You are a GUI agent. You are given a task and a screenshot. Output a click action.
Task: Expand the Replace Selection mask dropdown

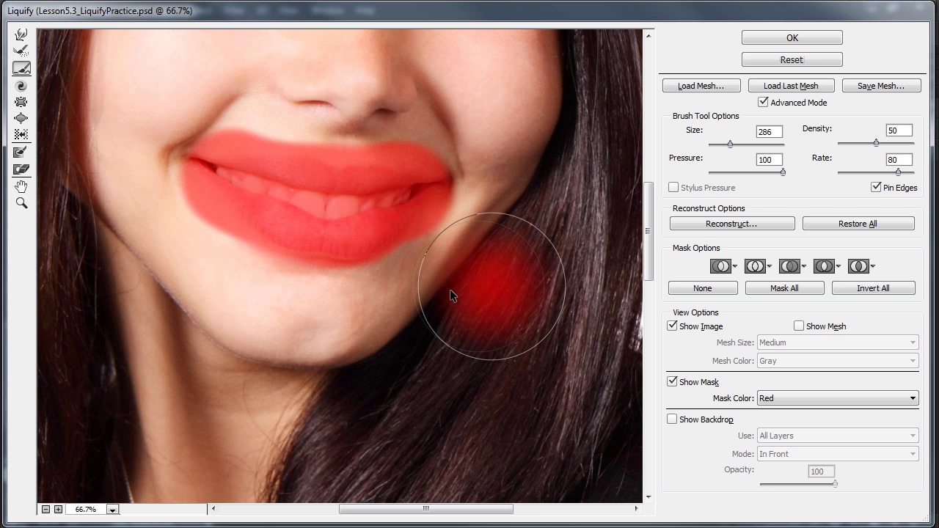(734, 266)
